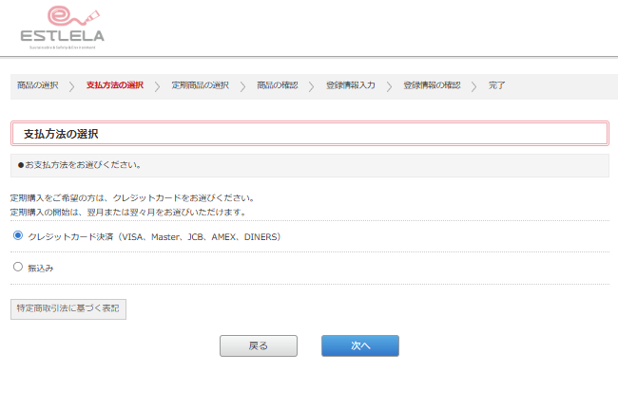This screenshot has width=618, height=409.
Task: Choose the 振込み radio option
Action: pos(18,268)
